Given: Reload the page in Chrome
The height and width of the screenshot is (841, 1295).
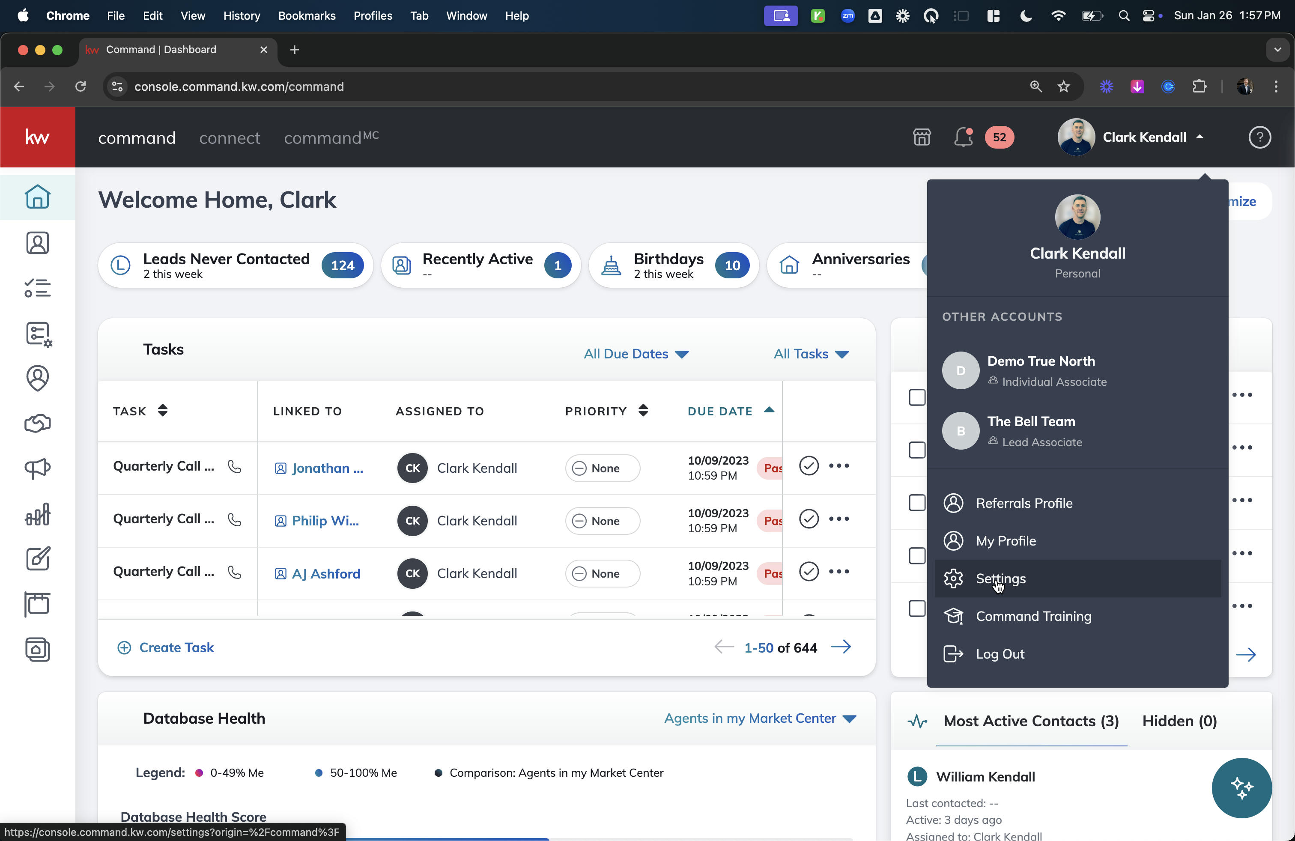Looking at the screenshot, I should pos(81,86).
